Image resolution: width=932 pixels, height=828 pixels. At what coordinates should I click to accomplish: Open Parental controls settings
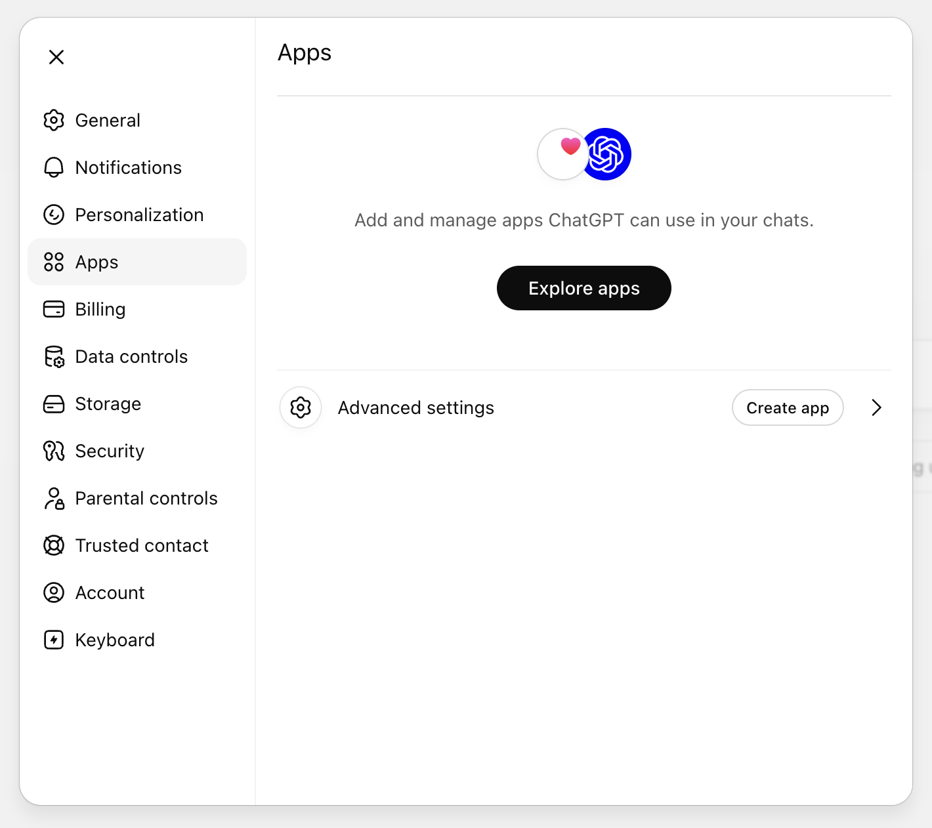tap(137, 498)
